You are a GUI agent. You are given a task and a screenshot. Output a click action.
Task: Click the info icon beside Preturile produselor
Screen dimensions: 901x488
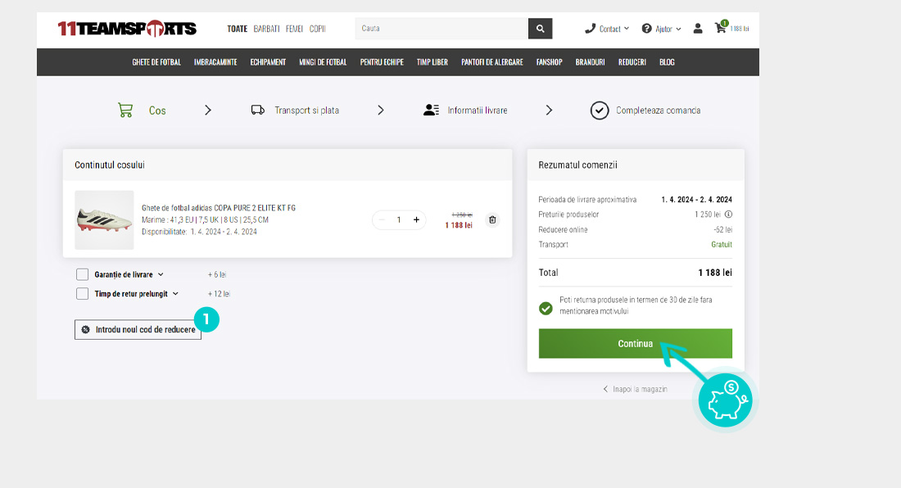pyautogui.click(x=729, y=215)
